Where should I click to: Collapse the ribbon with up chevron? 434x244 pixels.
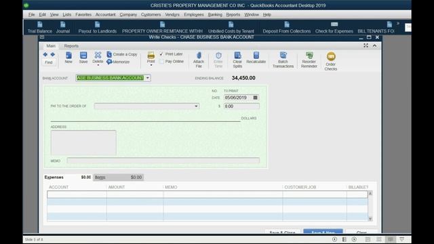coord(374,45)
